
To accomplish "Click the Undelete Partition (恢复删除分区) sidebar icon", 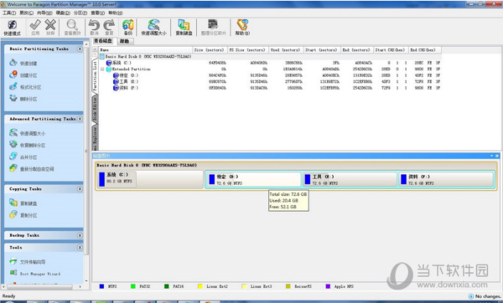I will click(13, 145).
